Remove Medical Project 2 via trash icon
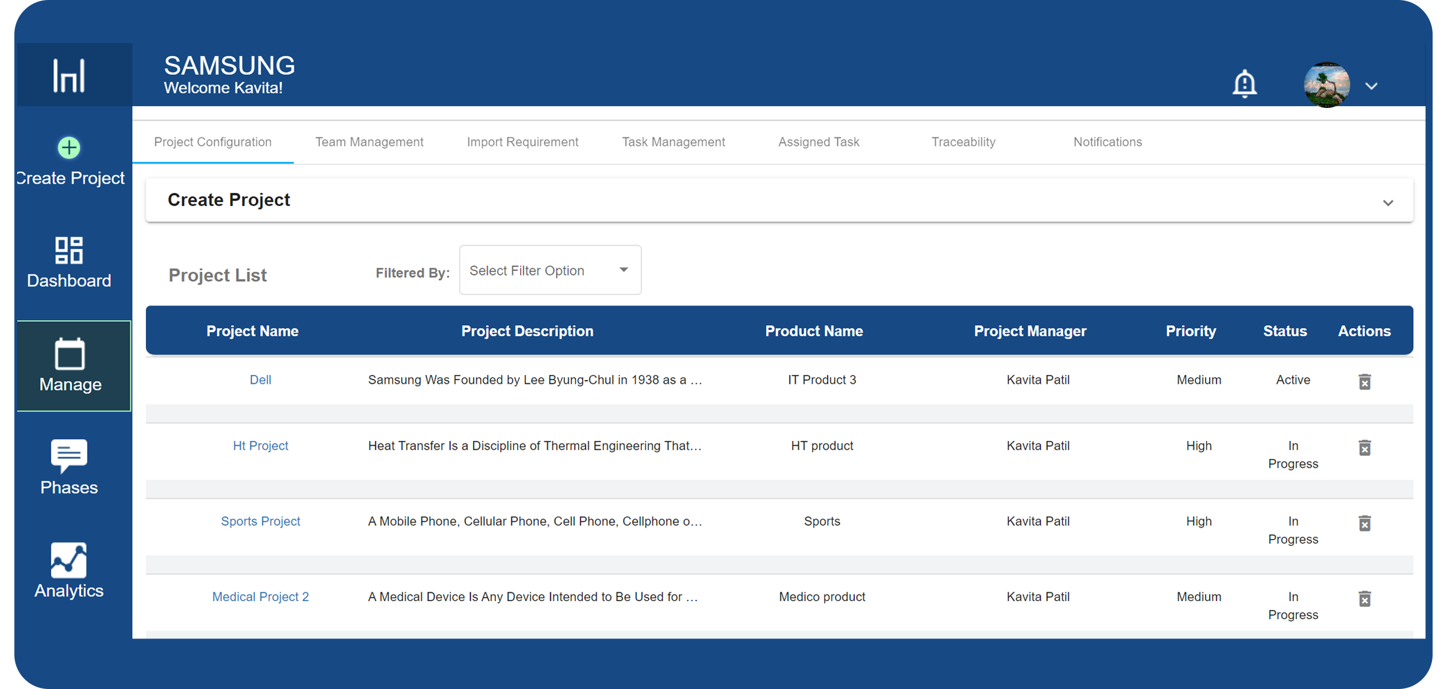 pos(1364,599)
